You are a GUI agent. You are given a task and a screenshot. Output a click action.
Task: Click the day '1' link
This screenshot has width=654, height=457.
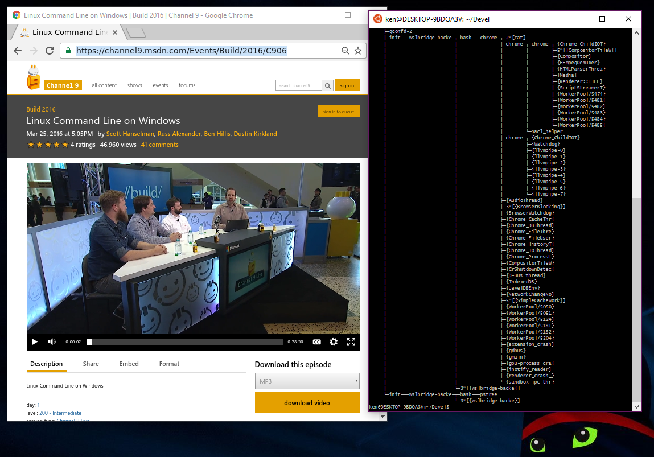pos(38,405)
